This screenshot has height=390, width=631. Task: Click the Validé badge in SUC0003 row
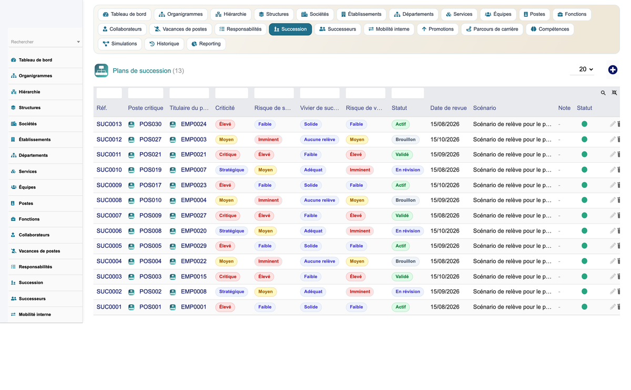(402, 277)
